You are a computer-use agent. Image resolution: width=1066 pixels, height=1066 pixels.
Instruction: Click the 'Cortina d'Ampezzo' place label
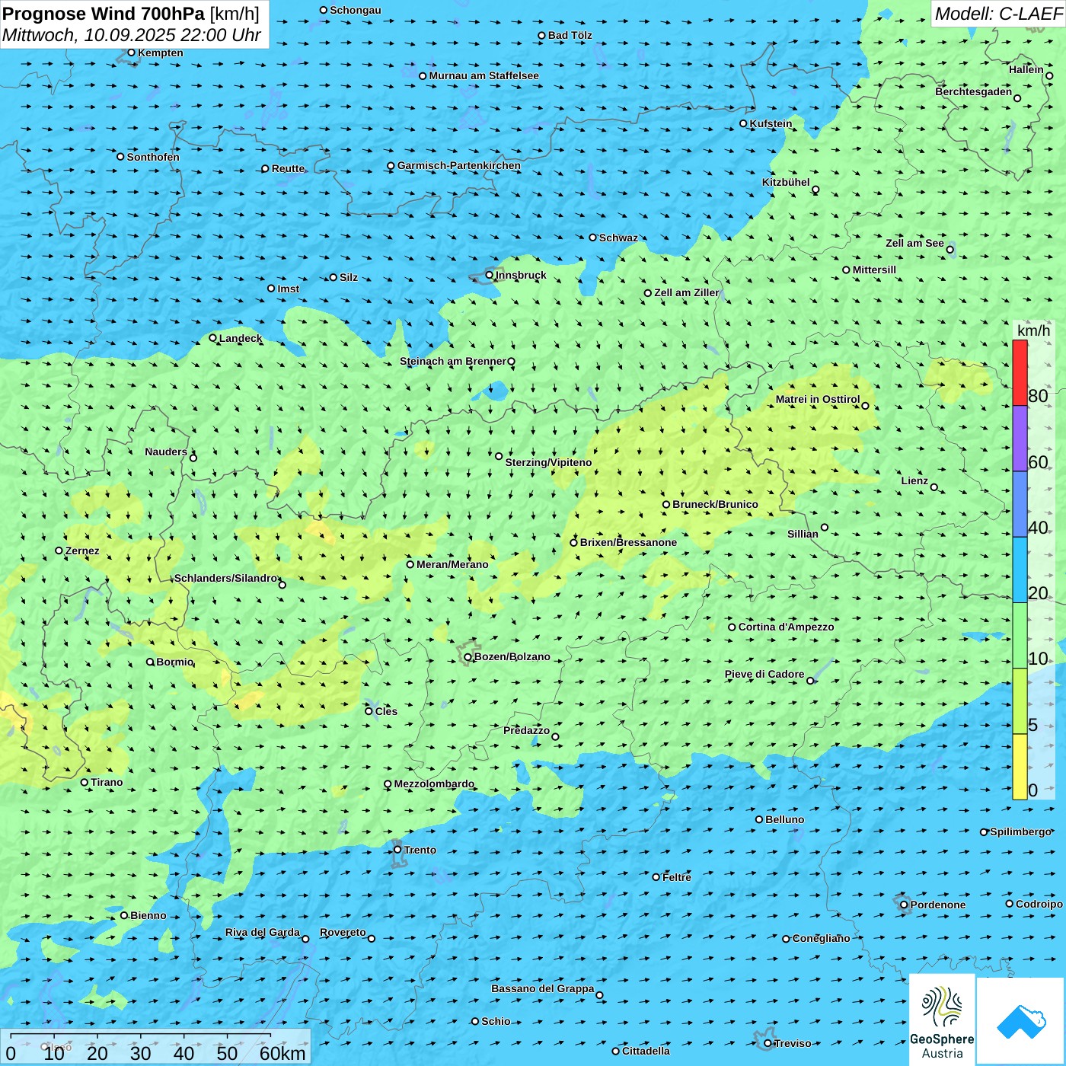786,627
